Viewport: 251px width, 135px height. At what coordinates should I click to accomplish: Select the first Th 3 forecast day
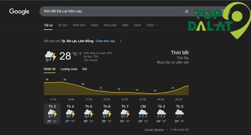[x=52, y=114]
